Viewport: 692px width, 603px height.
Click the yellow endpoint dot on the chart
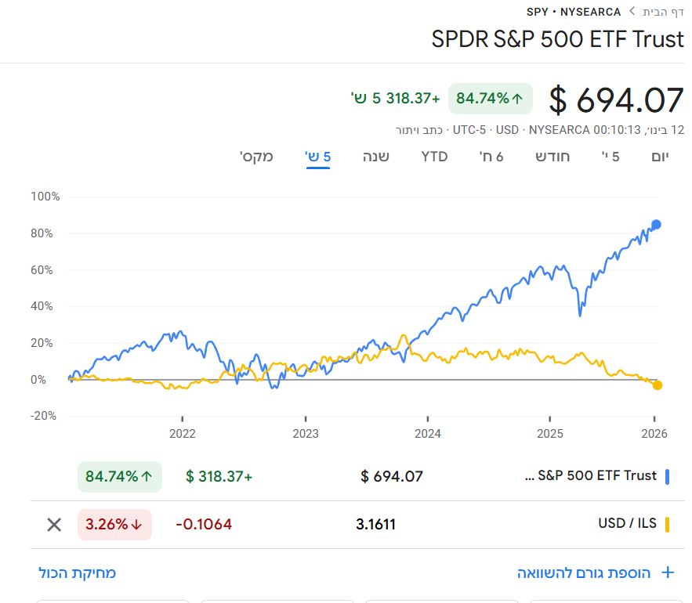pyautogui.click(x=658, y=385)
